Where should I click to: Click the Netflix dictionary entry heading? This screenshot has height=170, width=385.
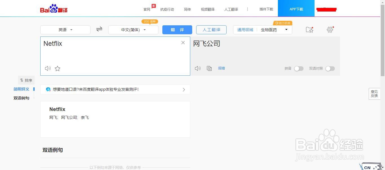pos(57,109)
